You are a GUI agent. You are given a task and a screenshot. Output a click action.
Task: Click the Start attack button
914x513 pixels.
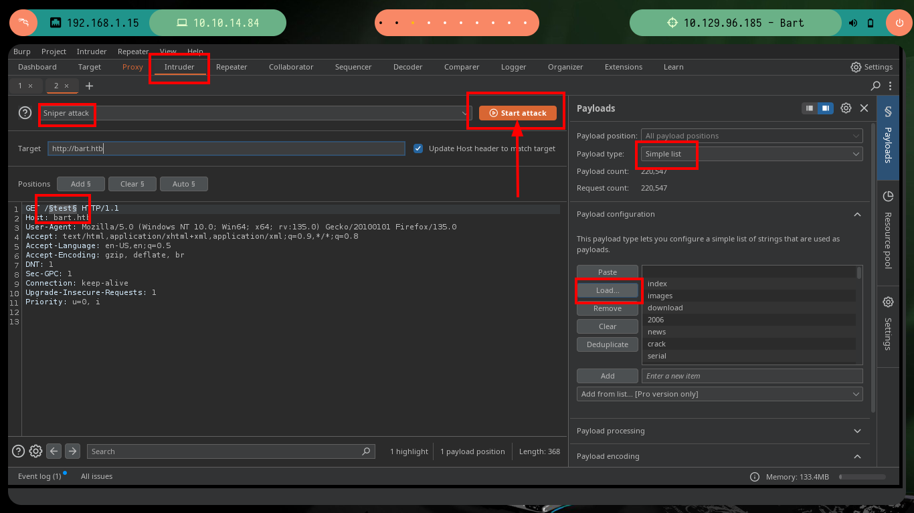coord(517,113)
